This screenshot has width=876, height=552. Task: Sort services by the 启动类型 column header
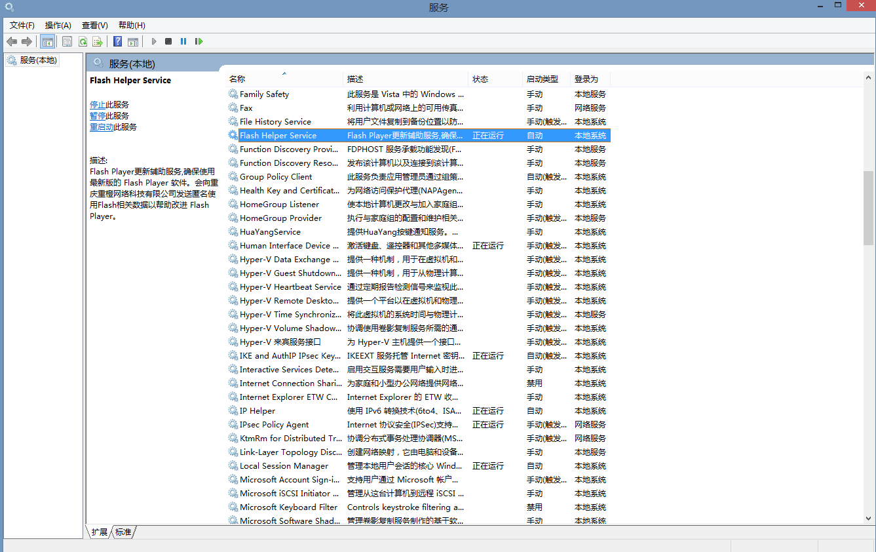click(x=542, y=79)
